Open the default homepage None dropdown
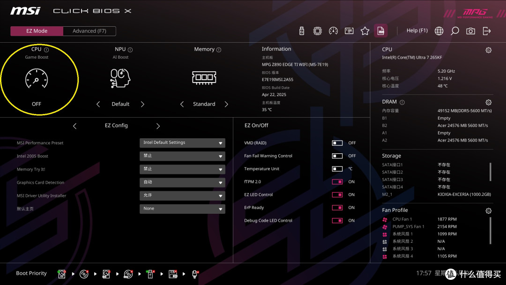This screenshot has height=285, width=506. click(182, 209)
